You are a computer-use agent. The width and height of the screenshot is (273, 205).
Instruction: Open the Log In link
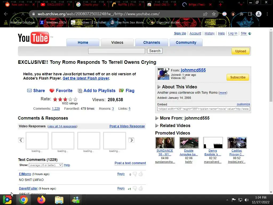(232, 33)
